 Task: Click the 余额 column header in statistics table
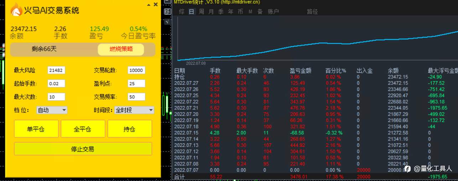(393, 71)
